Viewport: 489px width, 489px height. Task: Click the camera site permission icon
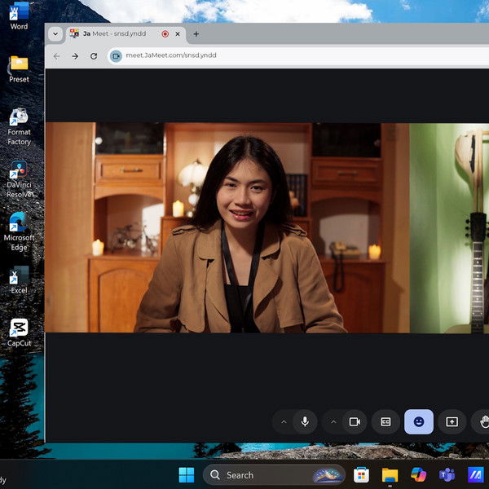pyautogui.click(x=116, y=56)
